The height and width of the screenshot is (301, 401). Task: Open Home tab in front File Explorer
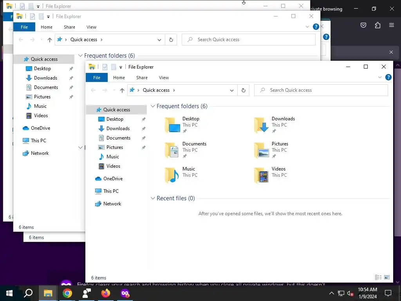tap(119, 78)
